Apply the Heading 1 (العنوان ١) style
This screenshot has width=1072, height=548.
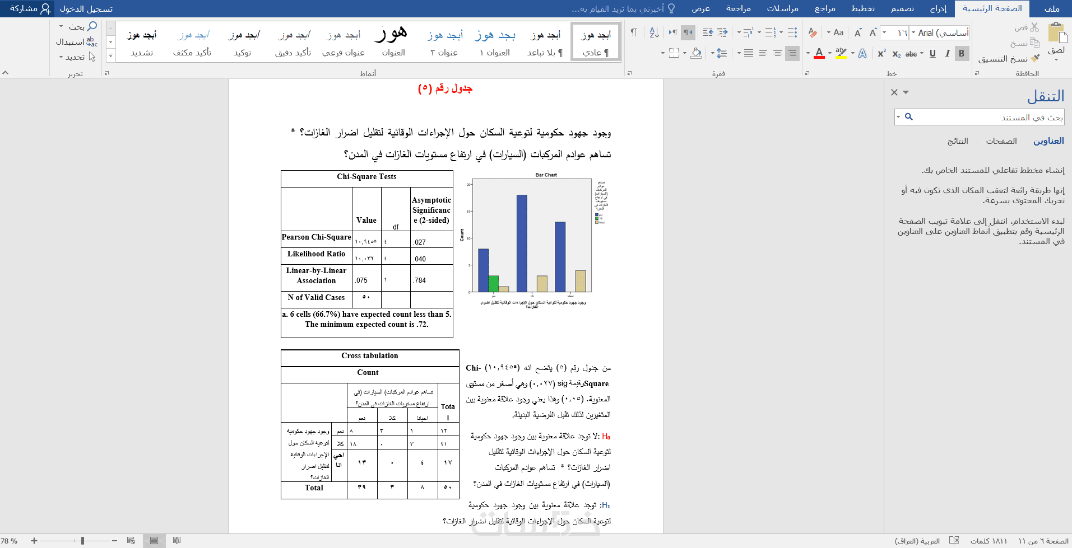tap(495, 41)
